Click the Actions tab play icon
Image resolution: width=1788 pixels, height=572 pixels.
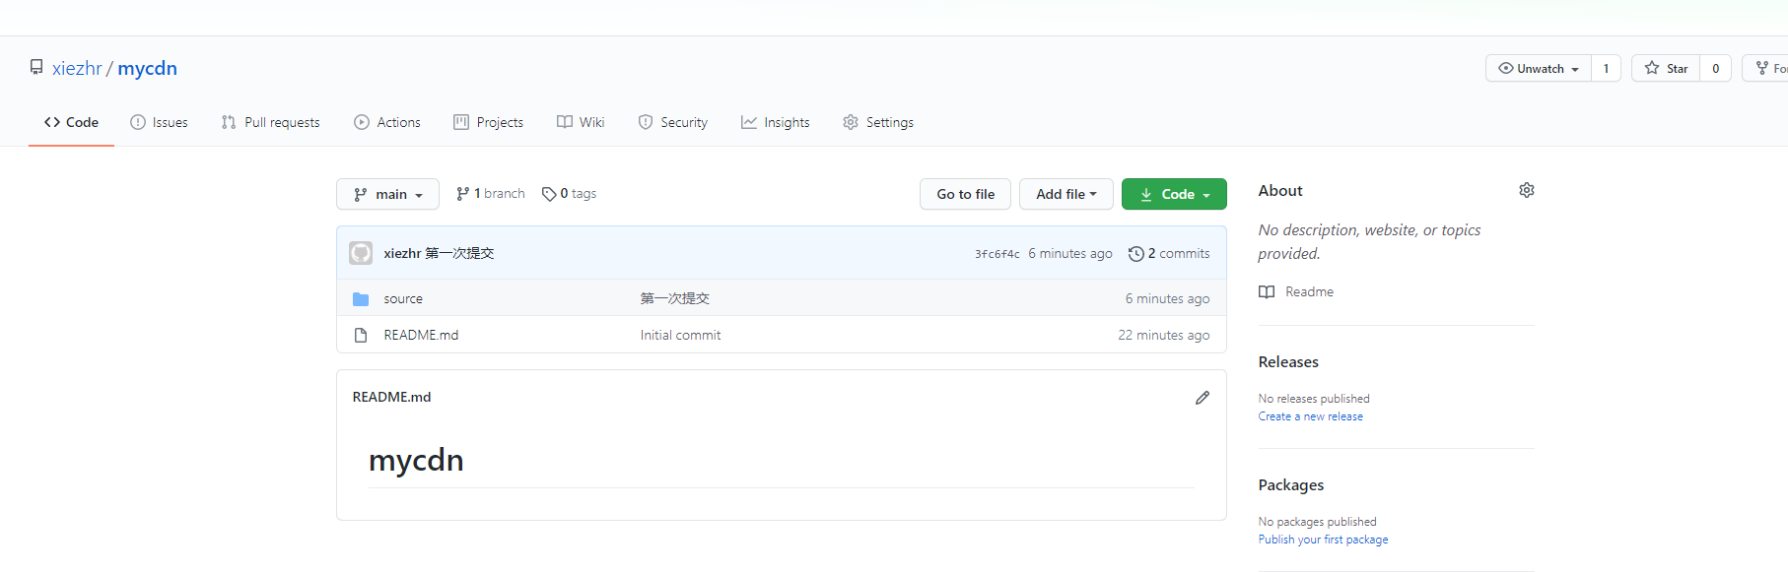[362, 122]
